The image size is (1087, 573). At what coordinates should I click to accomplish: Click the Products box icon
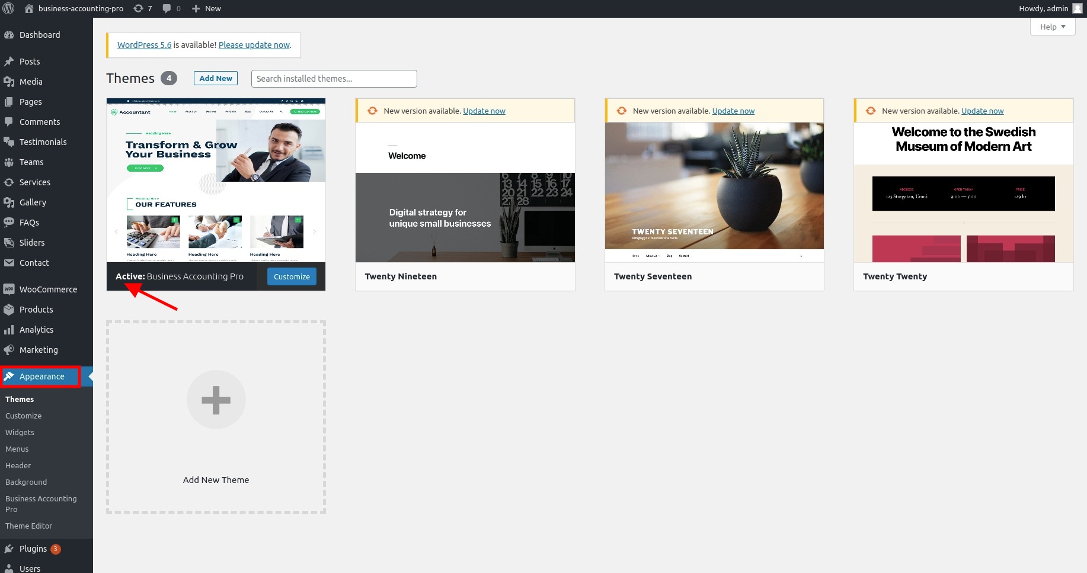pos(9,310)
